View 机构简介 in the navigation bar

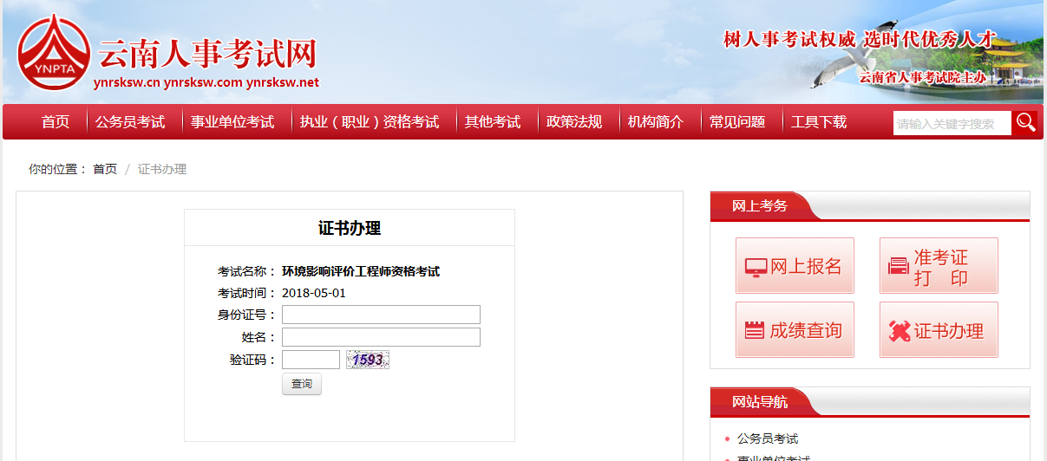[x=656, y=122]
